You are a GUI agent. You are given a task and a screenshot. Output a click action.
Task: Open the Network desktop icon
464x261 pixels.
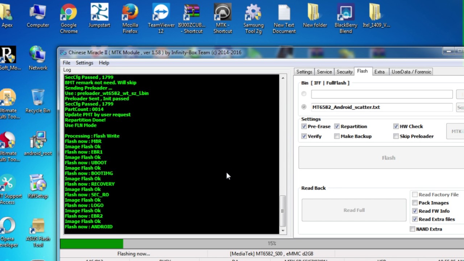[x=38, y=58]
